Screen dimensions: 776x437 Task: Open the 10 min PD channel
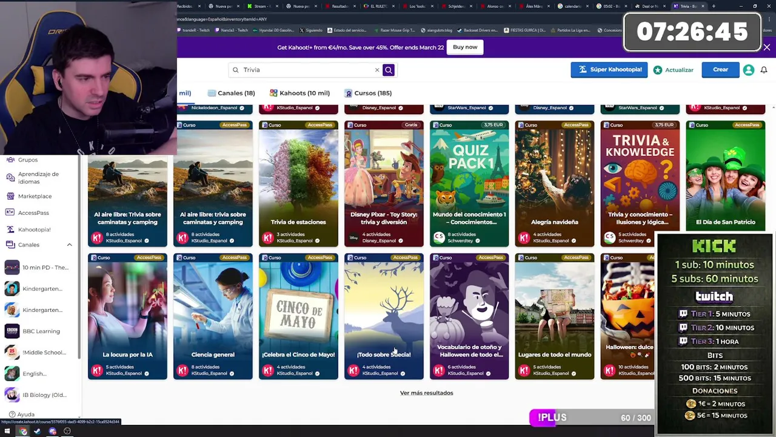click(x=38, y=268)
